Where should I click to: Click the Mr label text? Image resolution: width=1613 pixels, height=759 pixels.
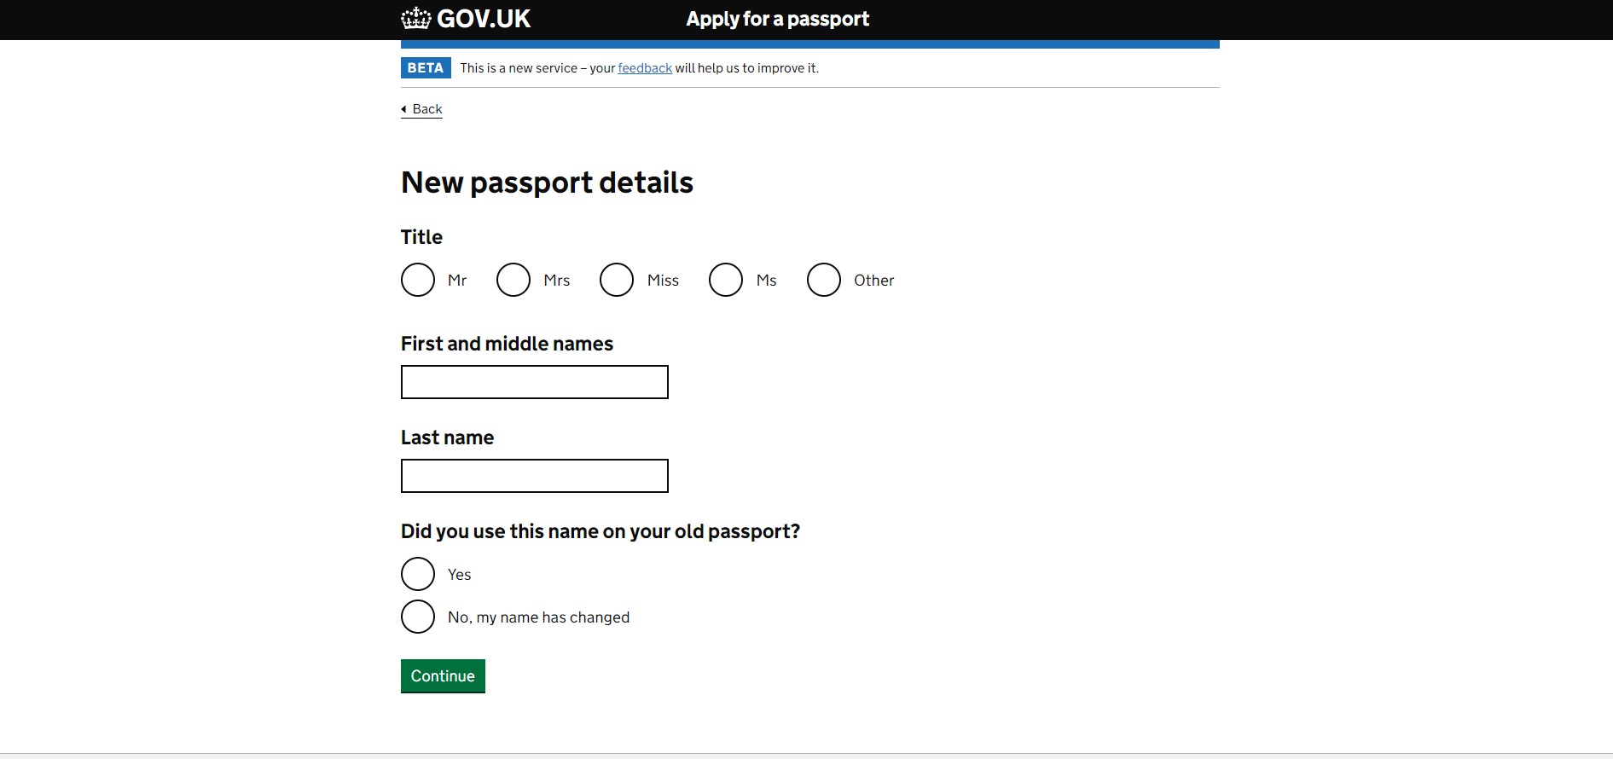pyautogui.click(x=457, y=281)
